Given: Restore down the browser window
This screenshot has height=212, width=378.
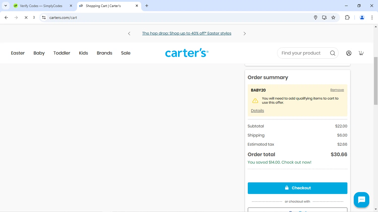Looking at the screenshot, I should coord(359,6).
